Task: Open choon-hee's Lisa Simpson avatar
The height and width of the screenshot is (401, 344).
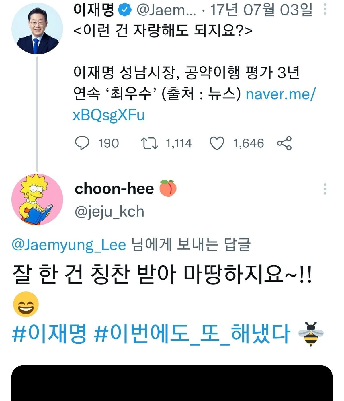Action: [37, 199]
